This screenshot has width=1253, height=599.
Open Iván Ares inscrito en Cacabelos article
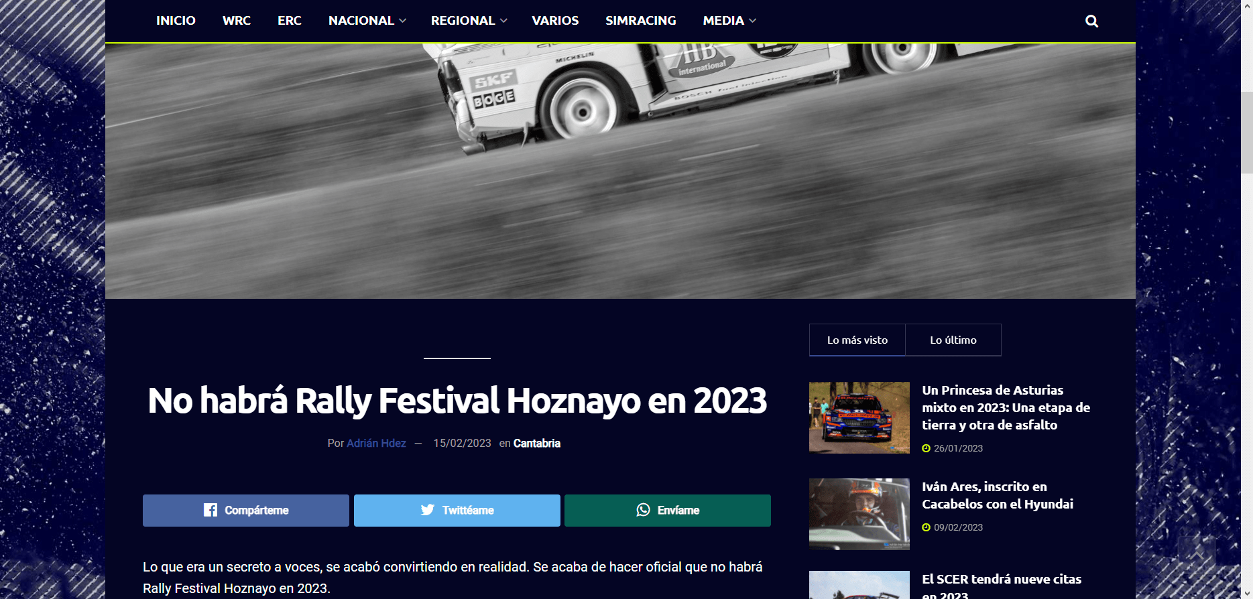coord(998,495)
